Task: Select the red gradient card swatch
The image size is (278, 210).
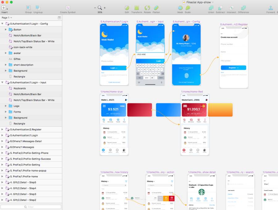Action: 140,110
